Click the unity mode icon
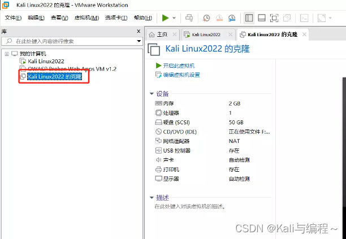Viewport: 346px width, 239px height. pos(287,18)
